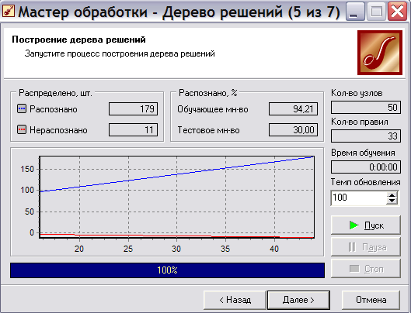
Task: Click the 20 x-axis label on the chart
Action: tap(79, 249)
